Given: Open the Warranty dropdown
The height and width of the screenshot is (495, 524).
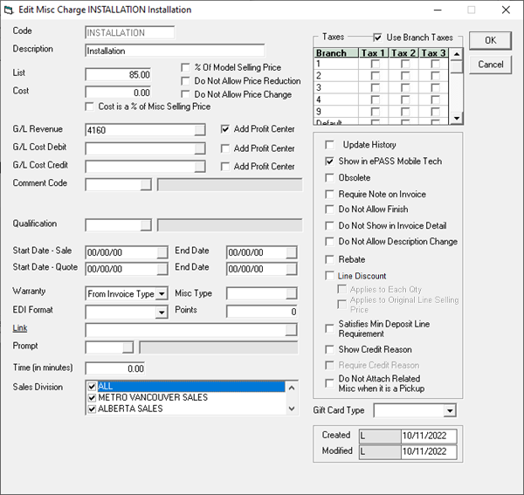Looking at the screenshot, I should tap(162, 294).
